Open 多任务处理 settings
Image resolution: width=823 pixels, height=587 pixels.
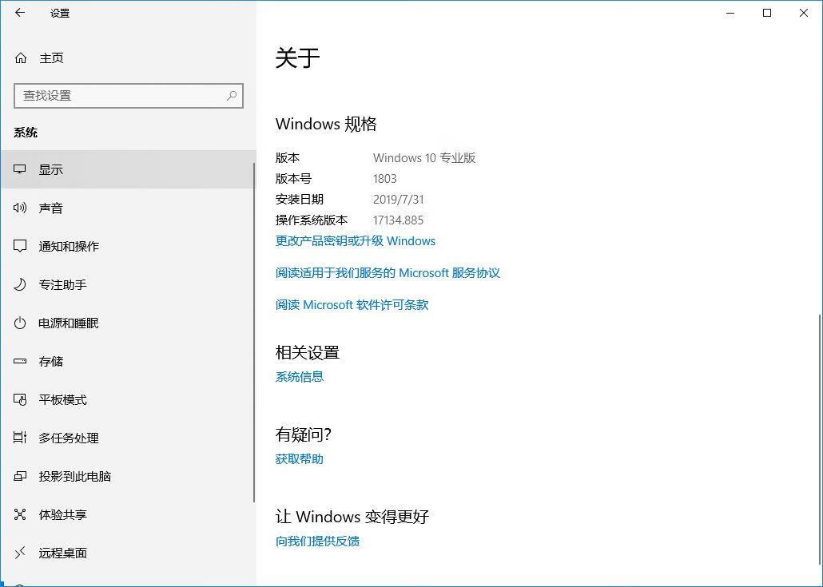point(128,438)
